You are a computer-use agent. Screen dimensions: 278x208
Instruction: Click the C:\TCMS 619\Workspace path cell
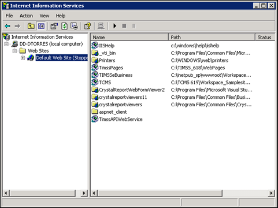click(210, 83)
